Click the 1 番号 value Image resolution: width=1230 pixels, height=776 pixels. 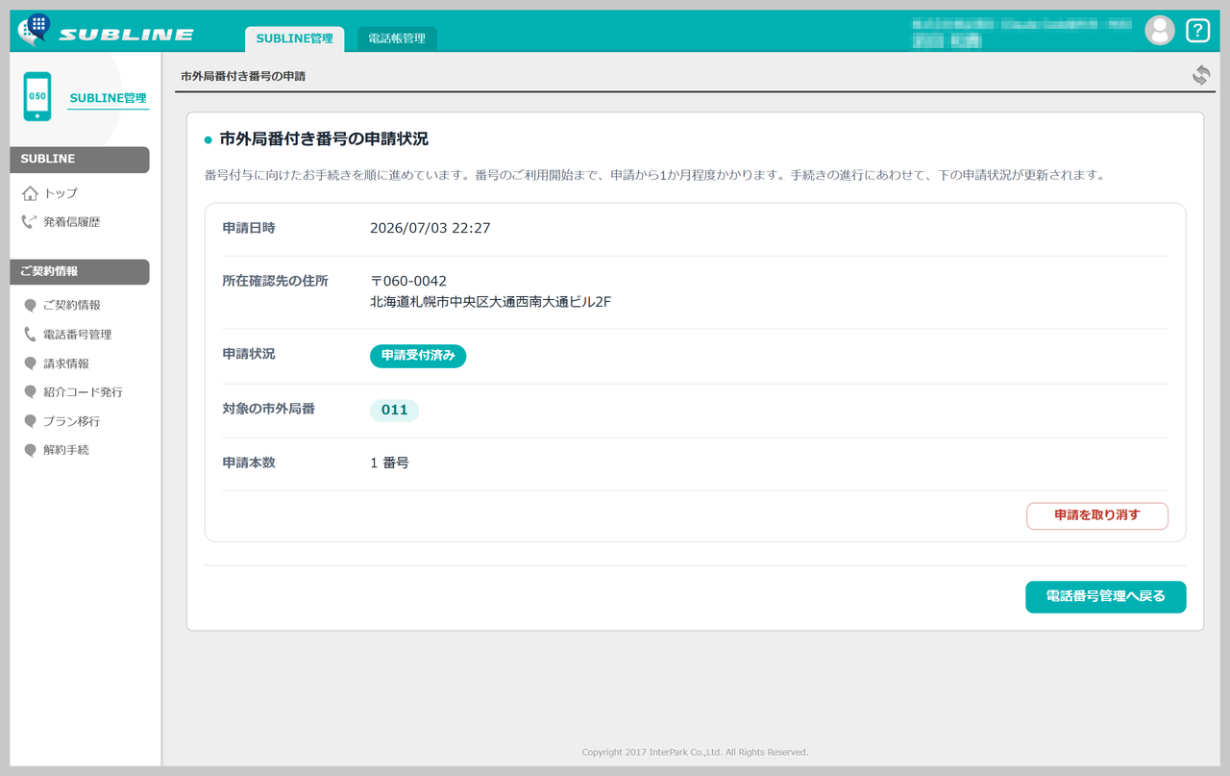coord(389,463)
